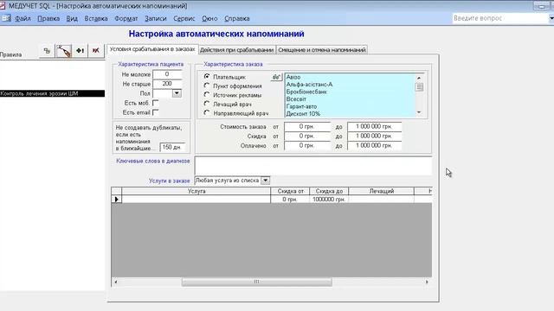Open the Введите вопрос help dropdown arrow
Screen dimensions: 554x311
coord(551,18)
